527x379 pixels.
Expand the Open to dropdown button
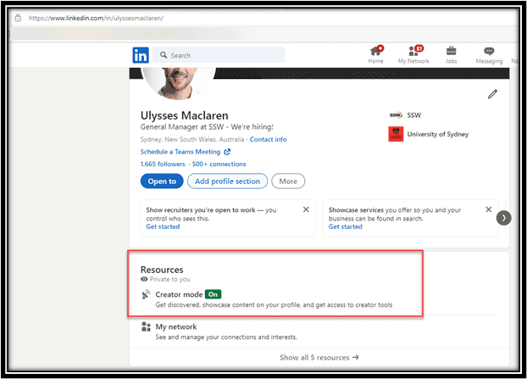coord(161,181)
